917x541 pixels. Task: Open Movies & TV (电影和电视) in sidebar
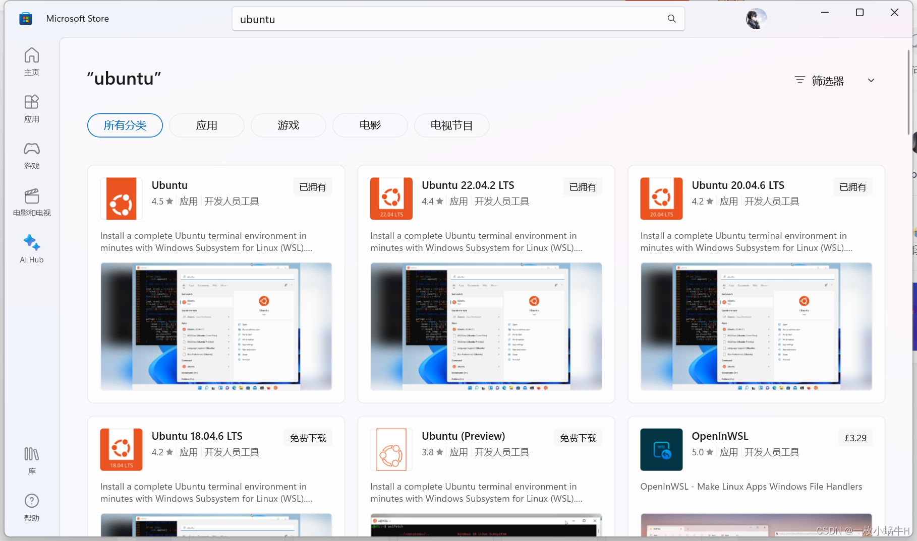tap(32, 202)
